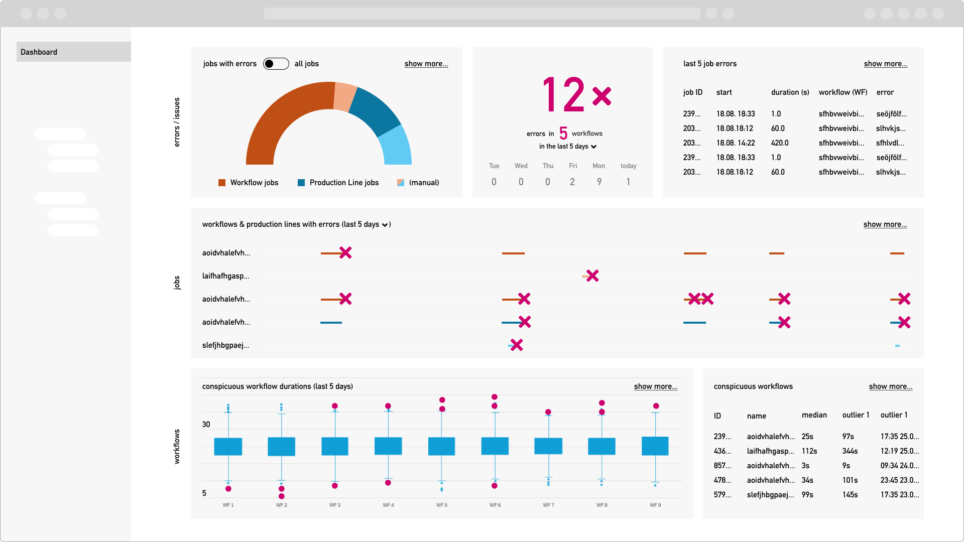Click the blue box plot for WF 1
The height and width of the screenshot is (542, 964).
pyautogui.click(x=228, y=446)
